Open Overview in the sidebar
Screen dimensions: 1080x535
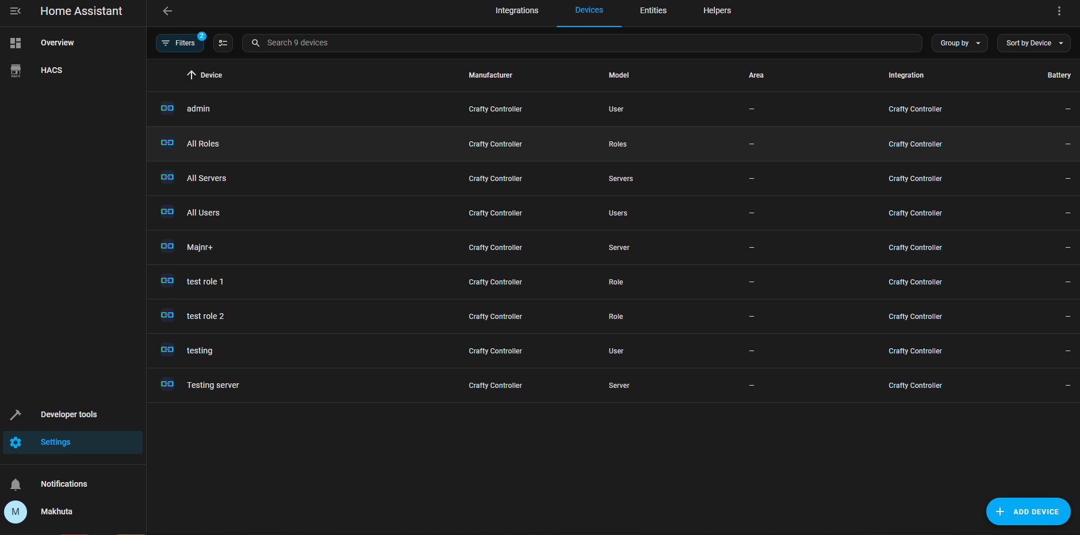[x=57, y=43]
